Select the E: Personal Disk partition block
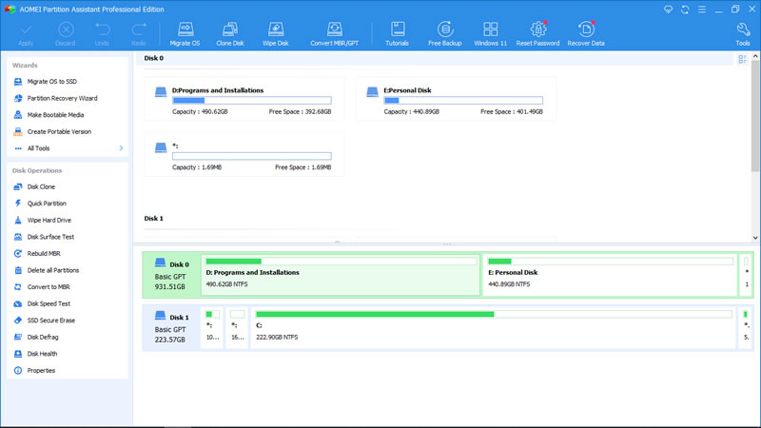The image size is (761, 428). point(610,274)
